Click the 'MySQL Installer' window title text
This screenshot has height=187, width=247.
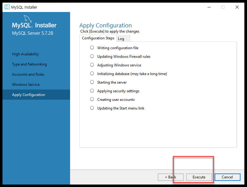(x=24, y=7)
